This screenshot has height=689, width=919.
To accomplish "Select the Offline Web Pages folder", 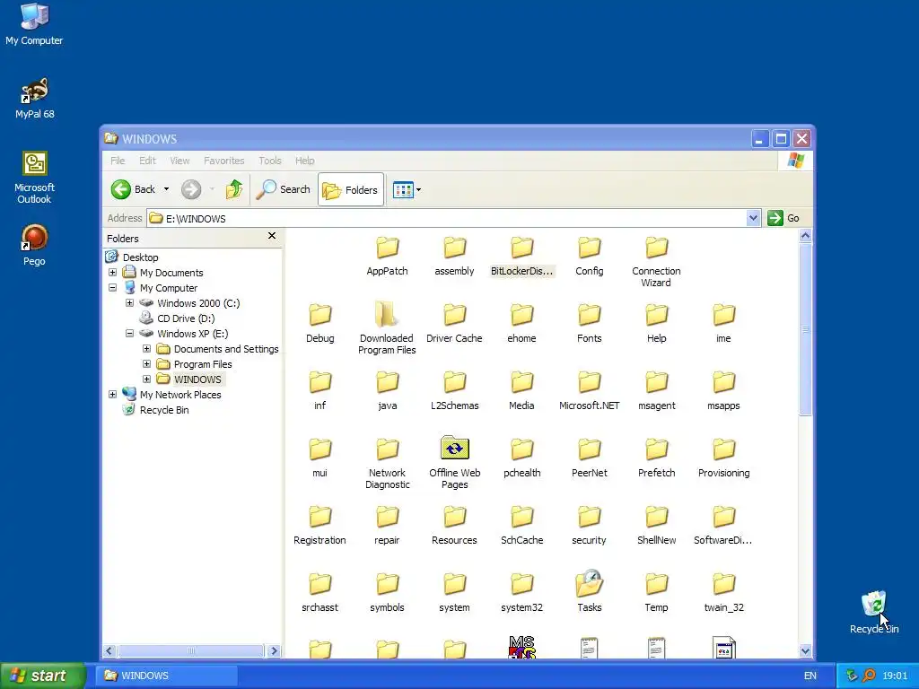I will point(454,463).
